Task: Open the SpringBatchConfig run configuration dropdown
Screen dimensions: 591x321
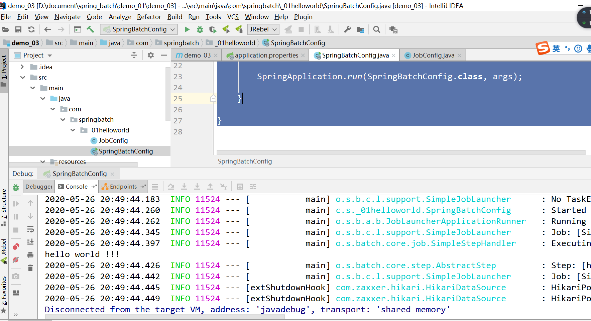Action: 139,29
